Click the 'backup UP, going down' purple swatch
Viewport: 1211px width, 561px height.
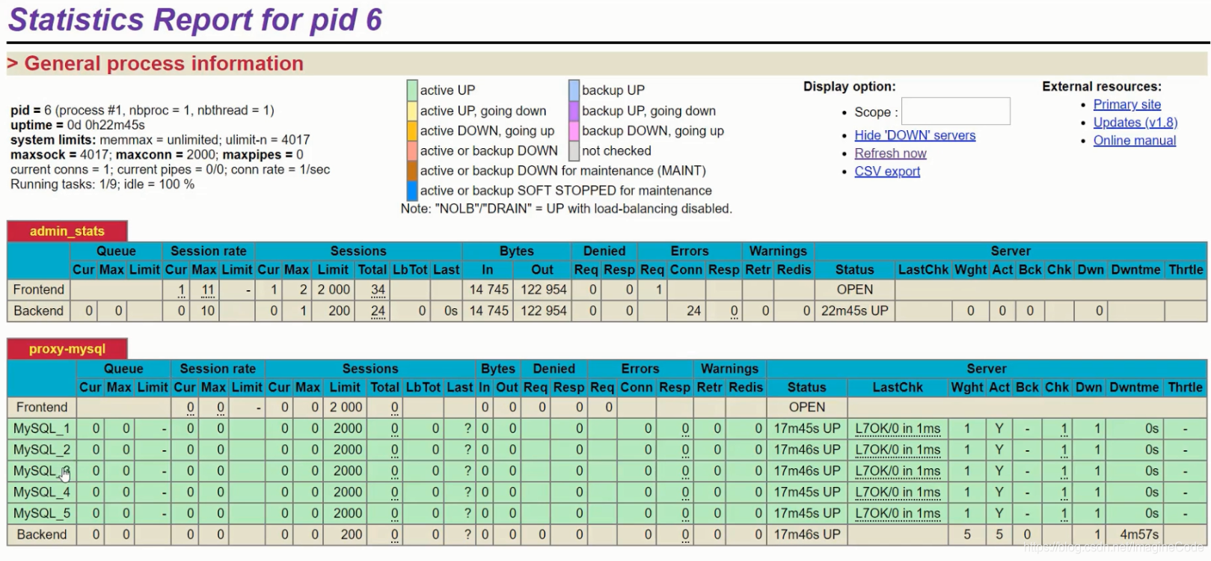point(574,110)
